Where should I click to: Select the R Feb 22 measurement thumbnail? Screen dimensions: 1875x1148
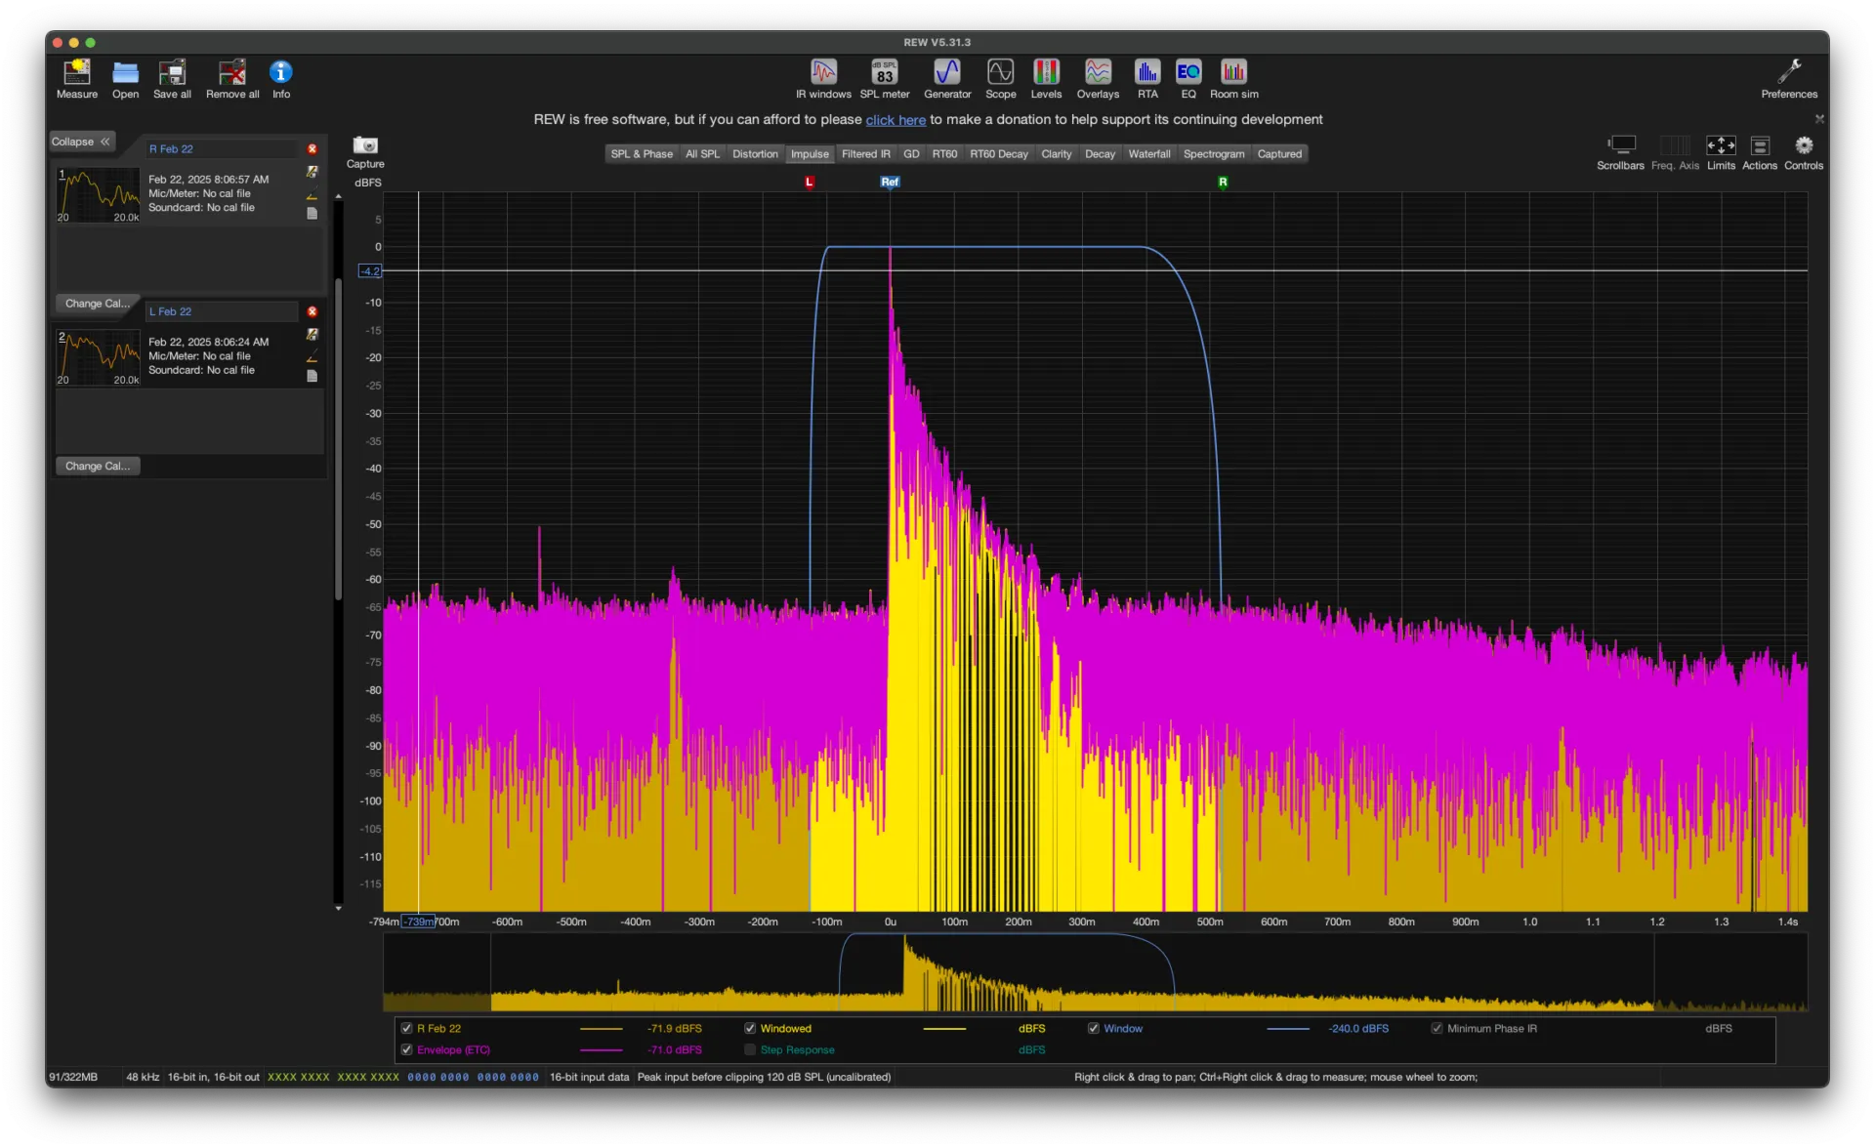tap(98, 195)
